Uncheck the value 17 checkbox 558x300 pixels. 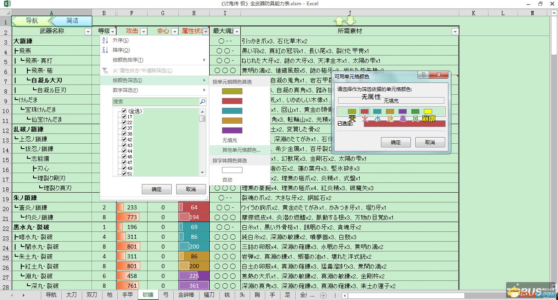click(x=124, y=117)
